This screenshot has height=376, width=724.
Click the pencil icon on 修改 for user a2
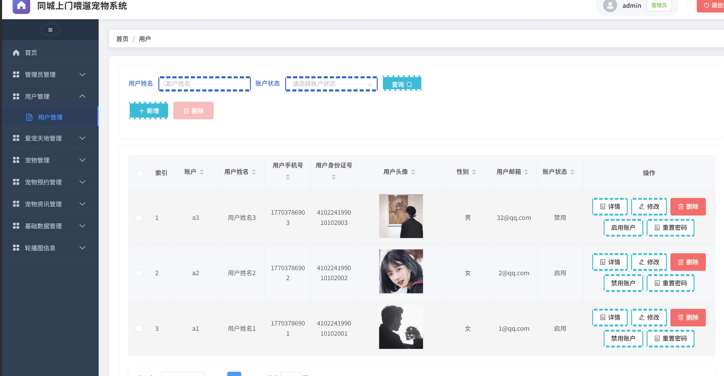coord(641,262)
